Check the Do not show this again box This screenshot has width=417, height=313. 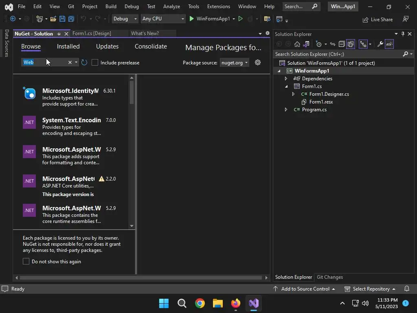pyautogui.click(x=26, y=261)
